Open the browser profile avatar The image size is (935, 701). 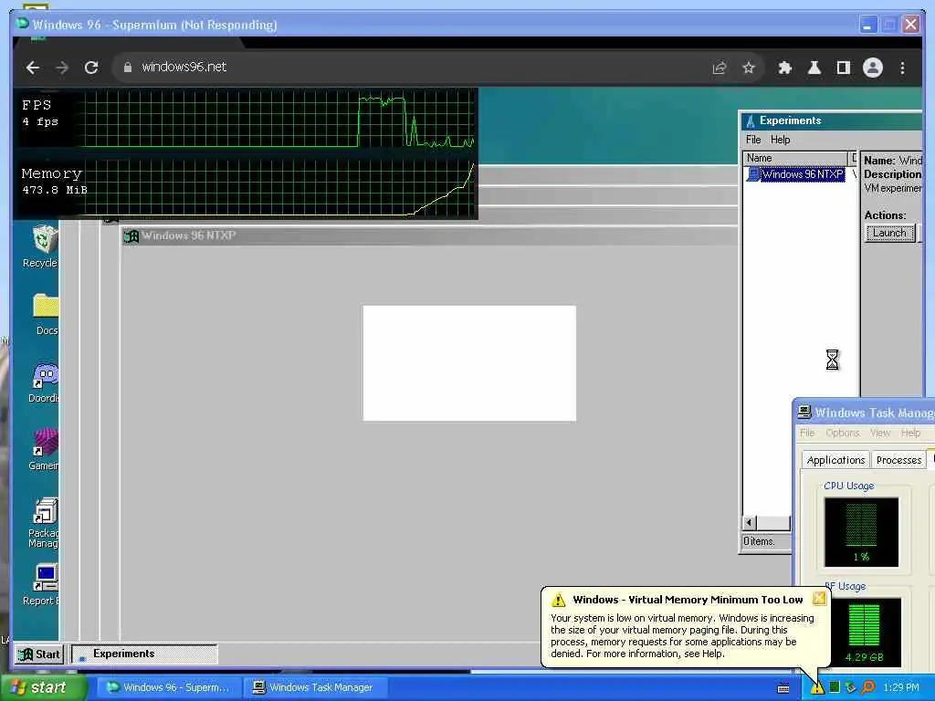872,68
